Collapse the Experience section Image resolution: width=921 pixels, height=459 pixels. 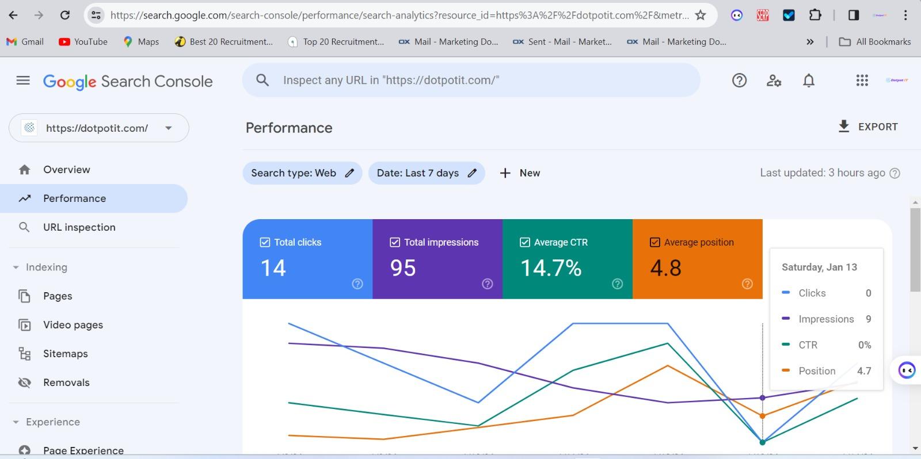[x=16, y=422]
